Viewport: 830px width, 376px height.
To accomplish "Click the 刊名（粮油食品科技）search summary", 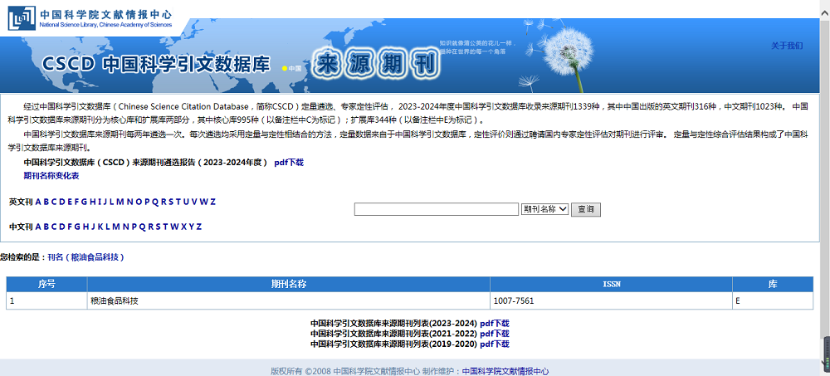I will pyautogui.click(x=85, y=257).
